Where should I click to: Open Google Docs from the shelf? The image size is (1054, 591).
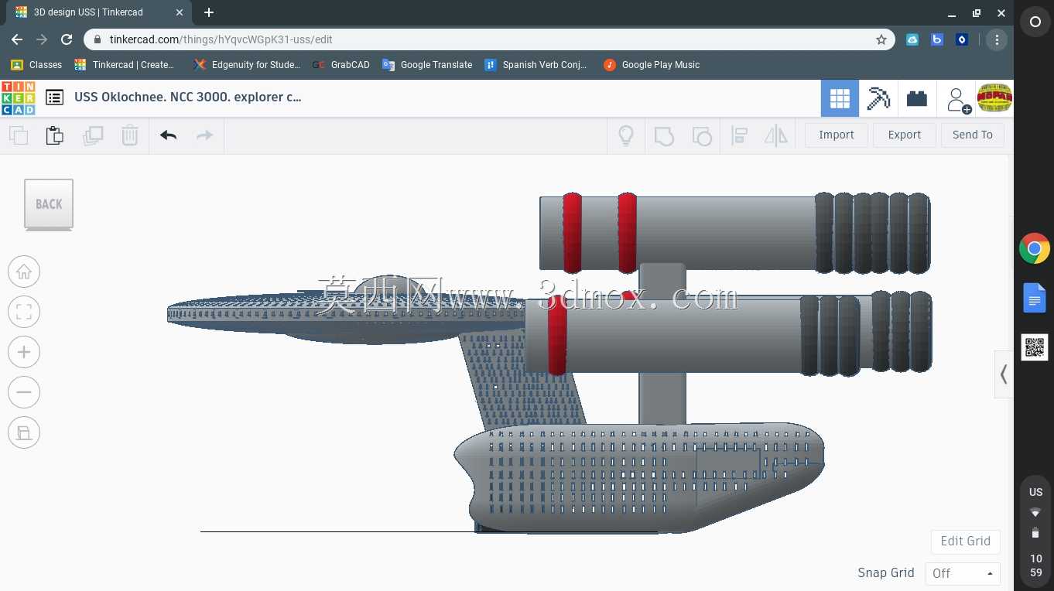1035,299
